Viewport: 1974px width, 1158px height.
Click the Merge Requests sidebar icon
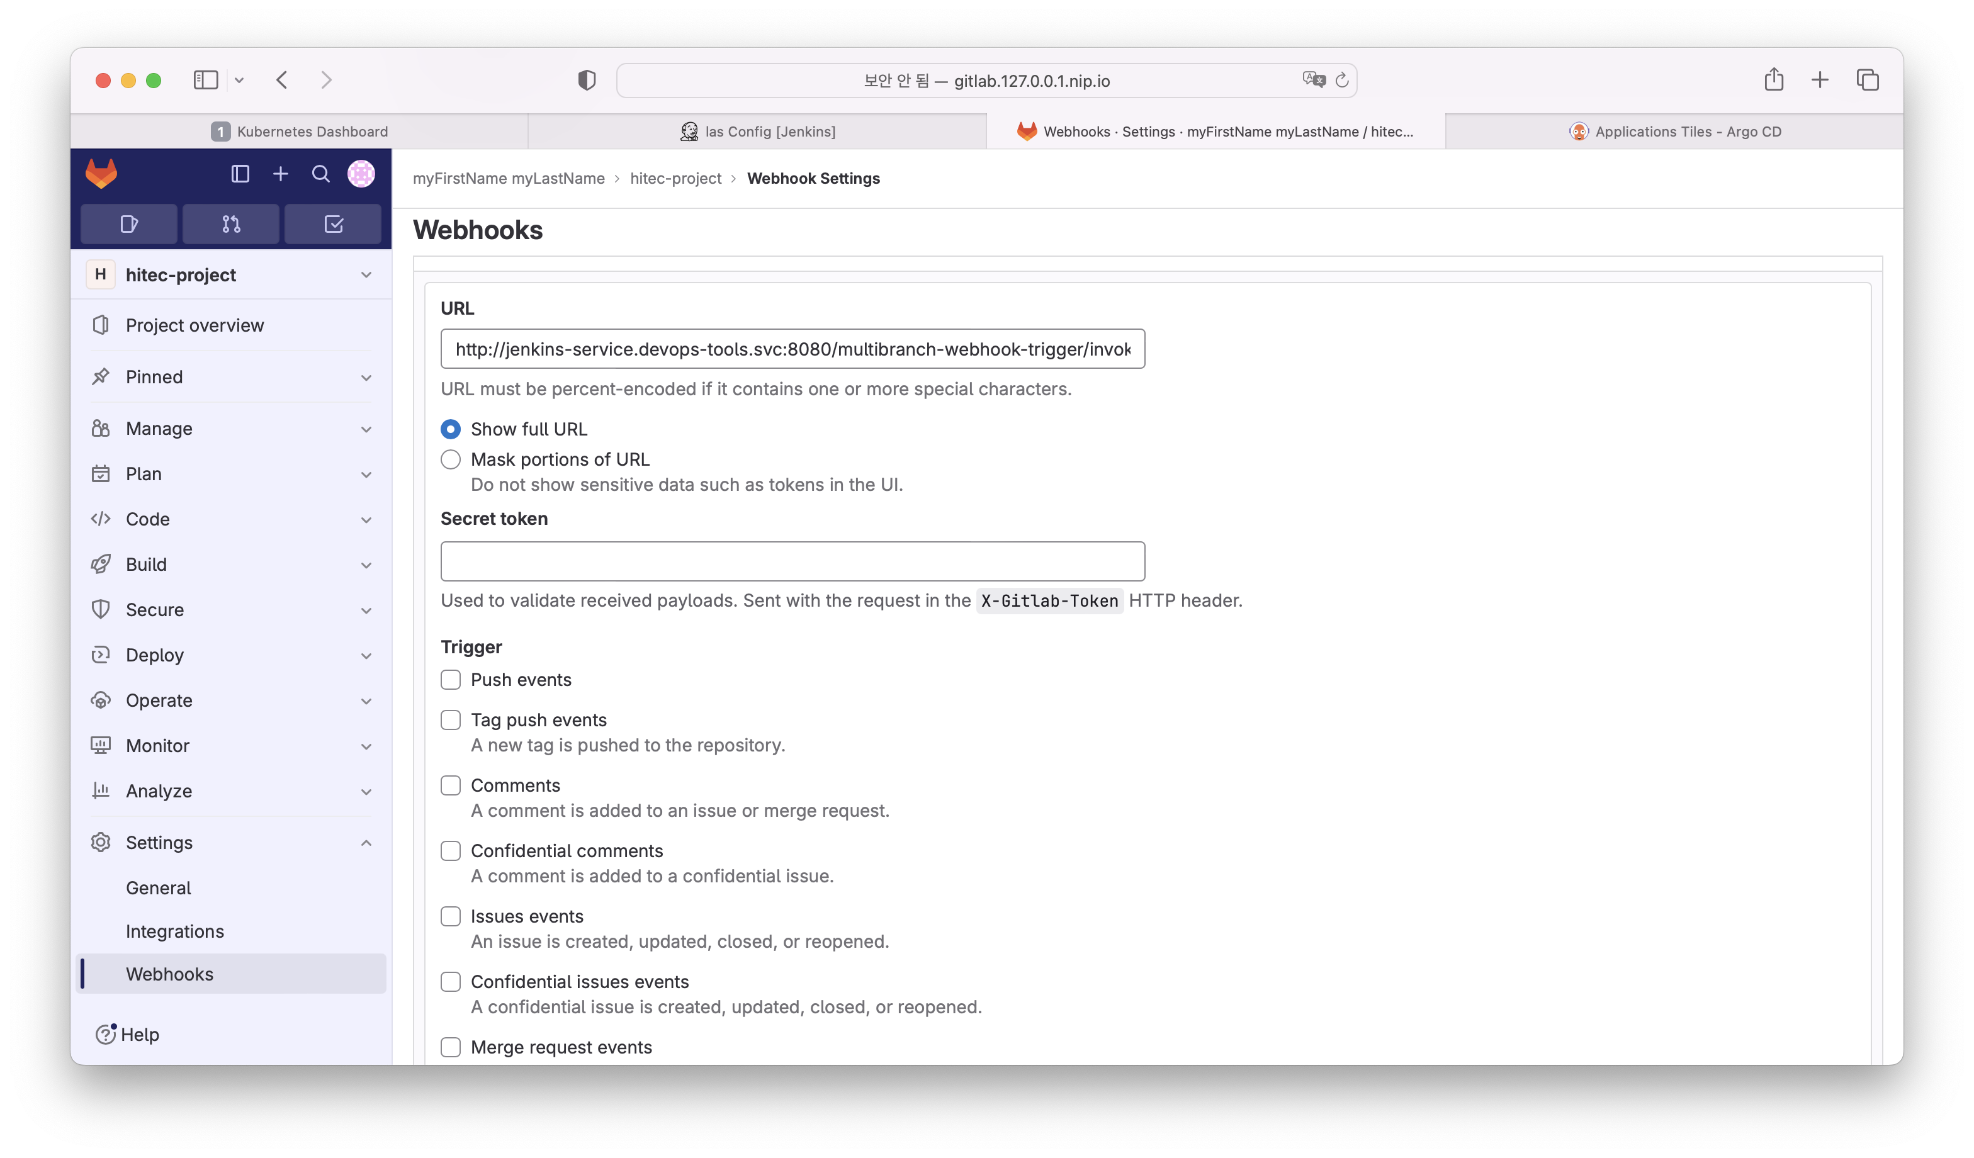coord(230,222)
